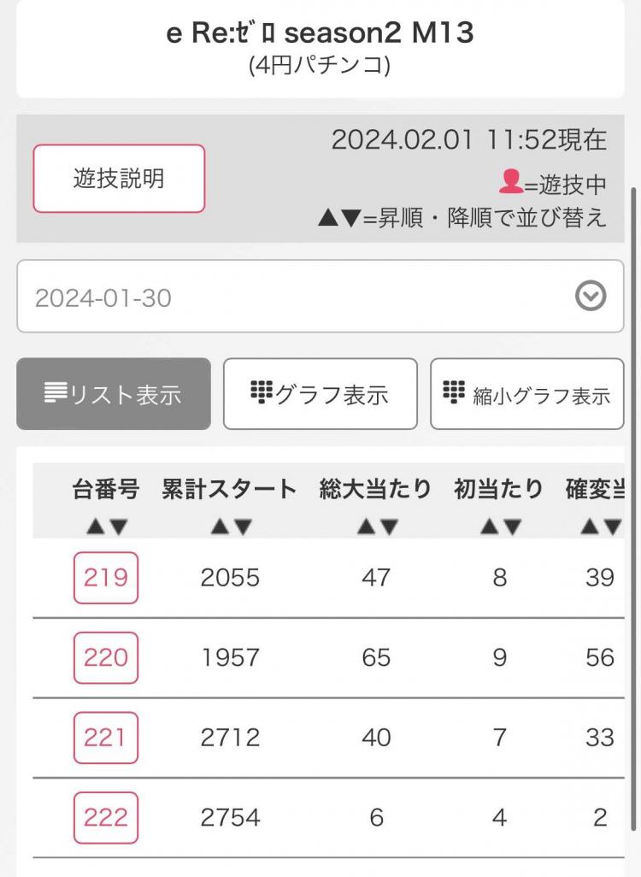Viewport: 641px width, 877px height.
Task: Sort 初当たり ascending with up arrow
Action: click(x=490, y=527)
